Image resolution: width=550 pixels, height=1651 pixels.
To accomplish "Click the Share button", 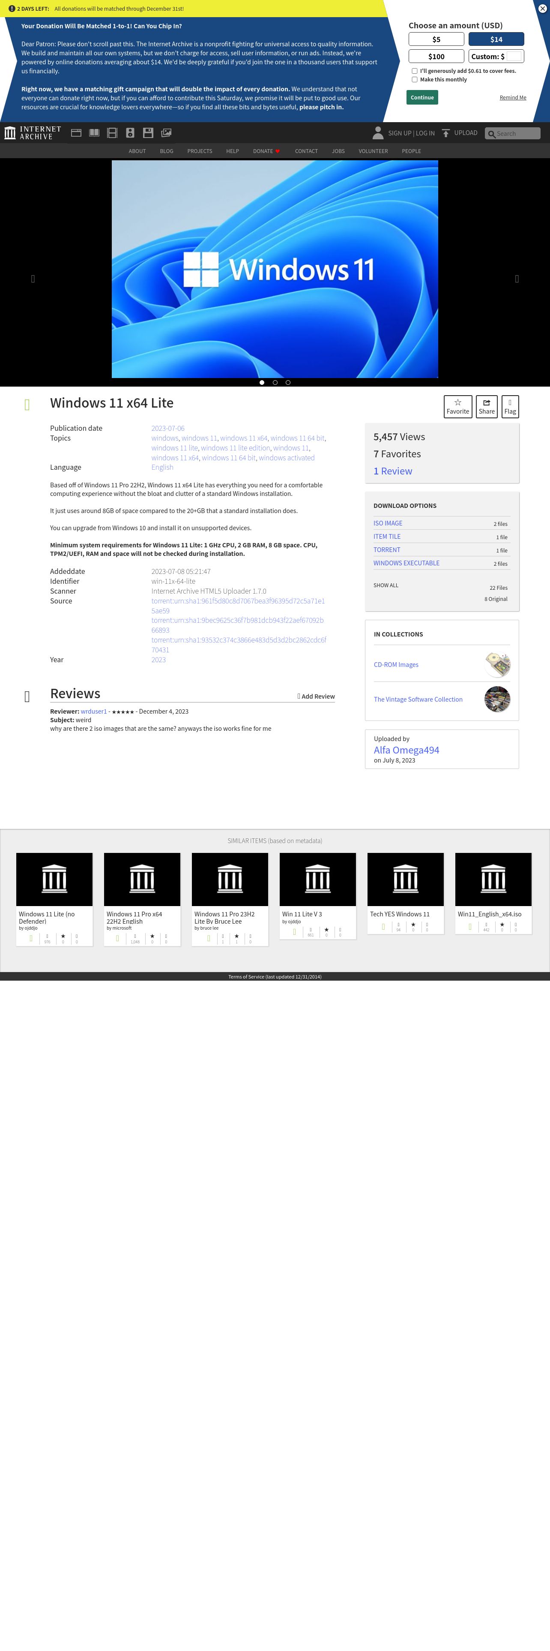I will tap(487, 406).
